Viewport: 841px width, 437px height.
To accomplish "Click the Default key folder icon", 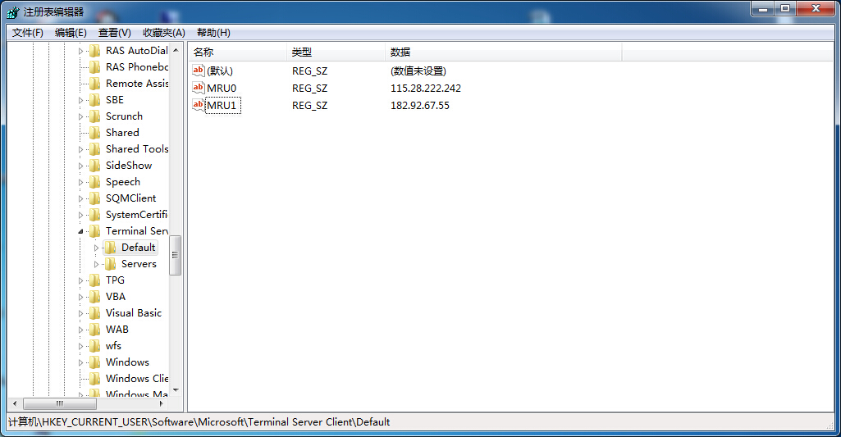I will click(x=111, y=248).
